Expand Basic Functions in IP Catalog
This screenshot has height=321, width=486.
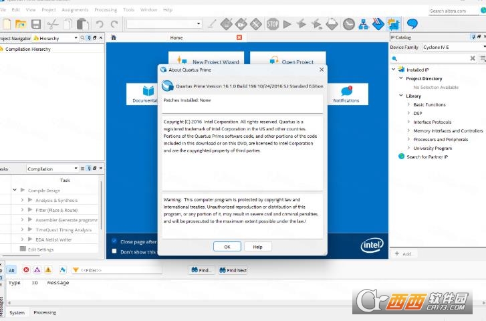pyautogui.click(x=408, y=104)
